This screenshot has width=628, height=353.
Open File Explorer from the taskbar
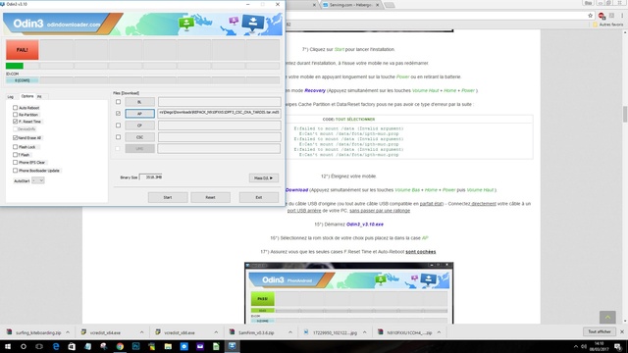pyautogui.click(x=168, y=346)
